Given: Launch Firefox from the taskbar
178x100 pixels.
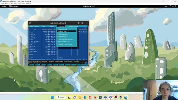Looking at the screenshot, I should point(95,97).
